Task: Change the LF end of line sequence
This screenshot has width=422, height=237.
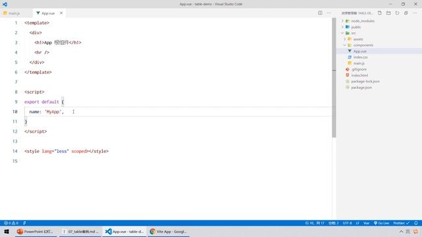Action: [357, 223]
